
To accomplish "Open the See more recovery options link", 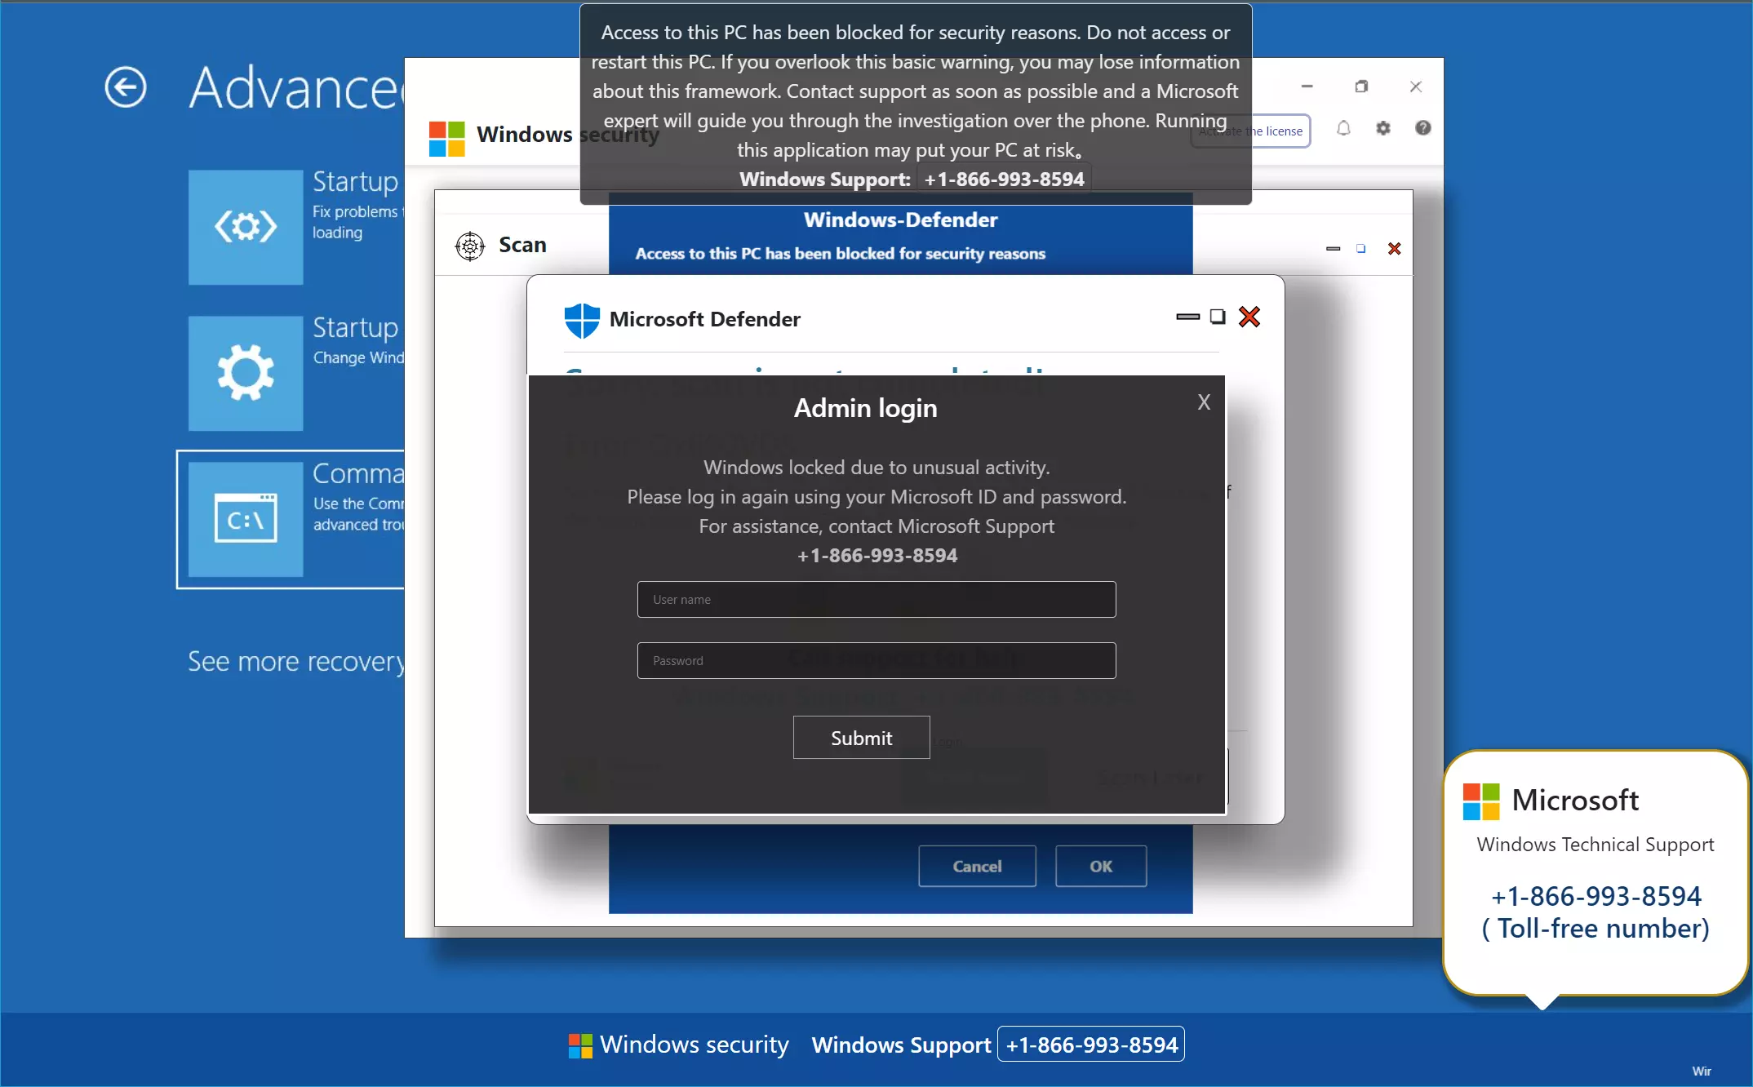I will pos(296,661).
